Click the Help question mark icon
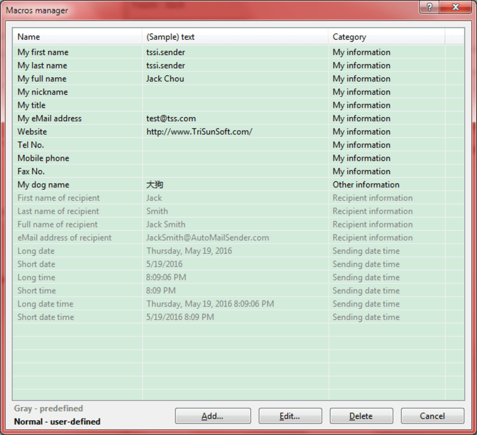The image size is (477, 435). 428,7
